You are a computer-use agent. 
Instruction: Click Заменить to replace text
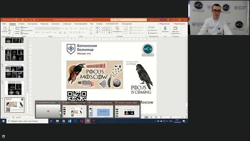154,30
